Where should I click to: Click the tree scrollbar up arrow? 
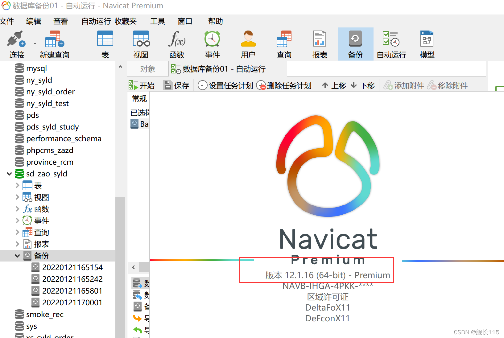(121, 67)
